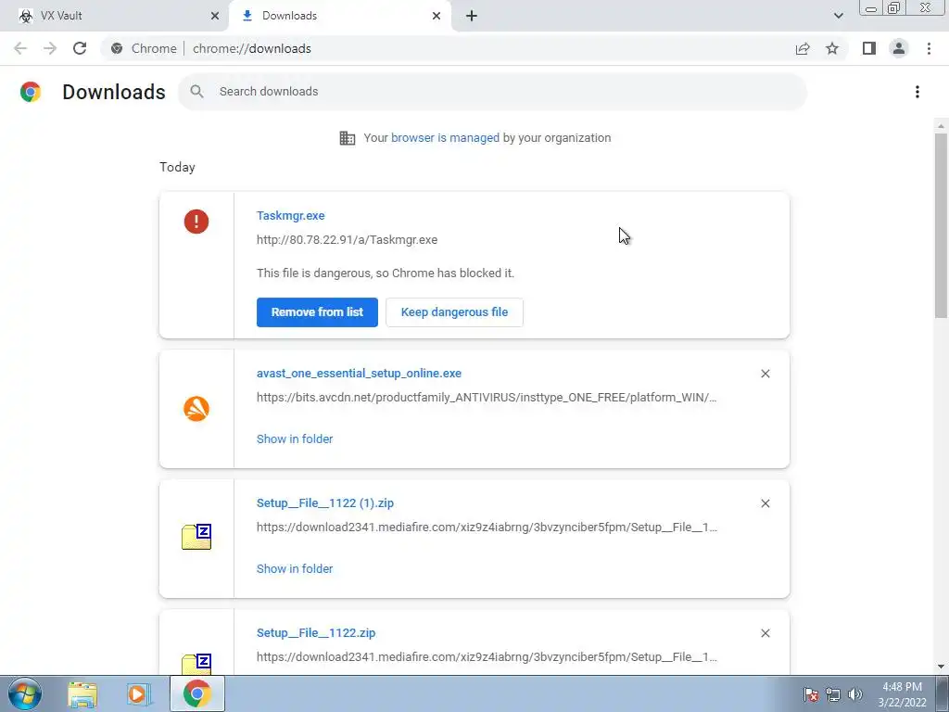The image size is (949, 712).
Task: Open Setup__File__1122 (1).zip file link
Action: click(x=325, y=503)
